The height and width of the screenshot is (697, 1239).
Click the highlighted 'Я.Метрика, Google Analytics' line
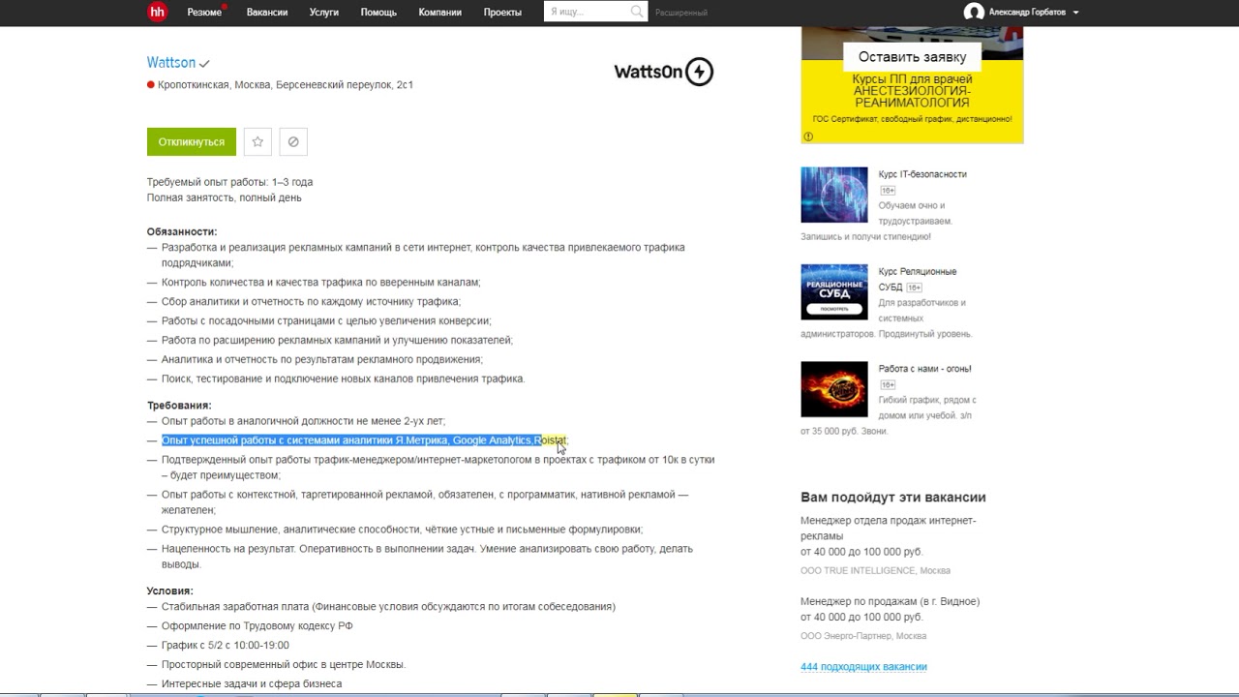coord(365,440)
